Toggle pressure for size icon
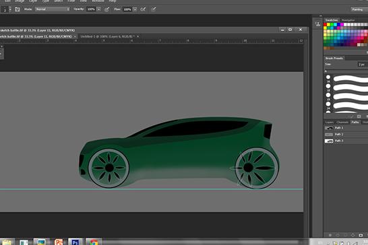Screen dimensions: 368x245 (153, 9)
